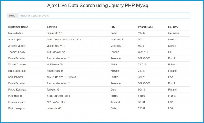Image resolution: width=204 pixels, height=123 pixels.
Task: Select the Karl Jablonski name cell
Action: click(16, 77)
